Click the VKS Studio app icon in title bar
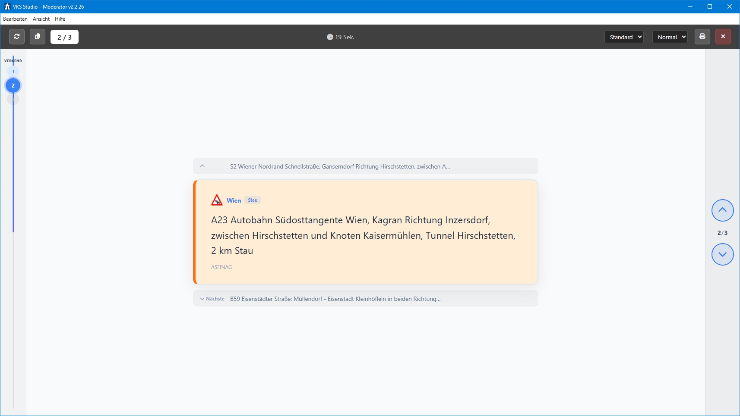The height and width of the screenshot is (416, 740). pos(7,6)
